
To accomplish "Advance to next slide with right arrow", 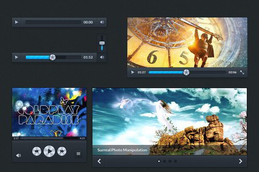I will pos(240,161).
